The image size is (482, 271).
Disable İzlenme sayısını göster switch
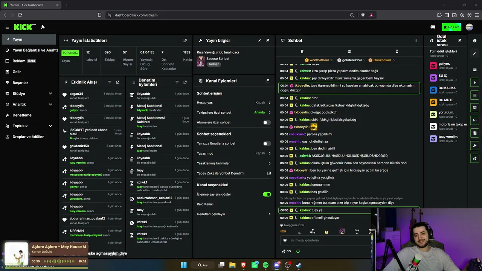pyautogui.click(x=267, y=194)
